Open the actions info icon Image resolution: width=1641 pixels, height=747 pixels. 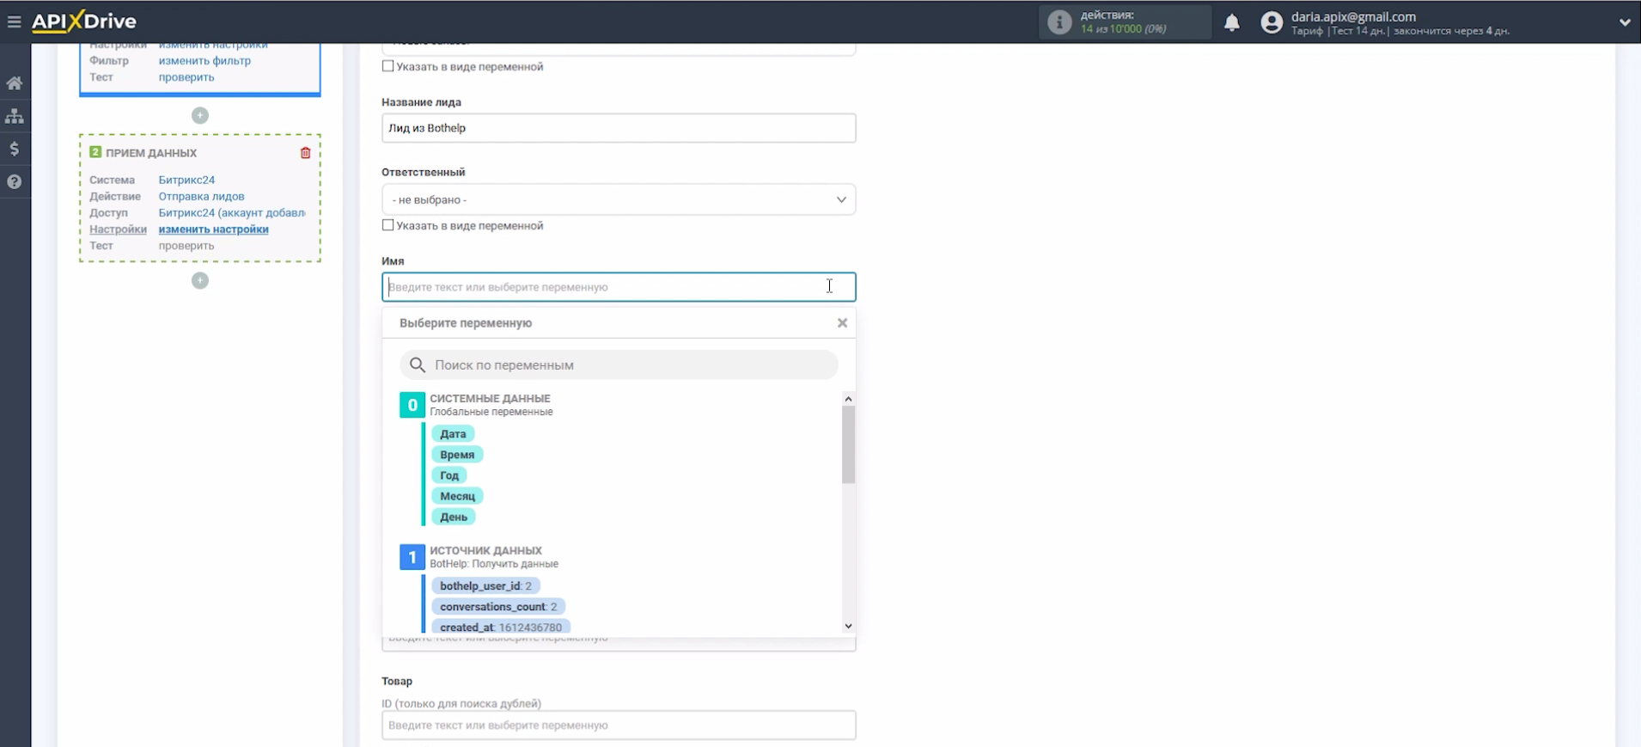click(x=1059, y=22)
